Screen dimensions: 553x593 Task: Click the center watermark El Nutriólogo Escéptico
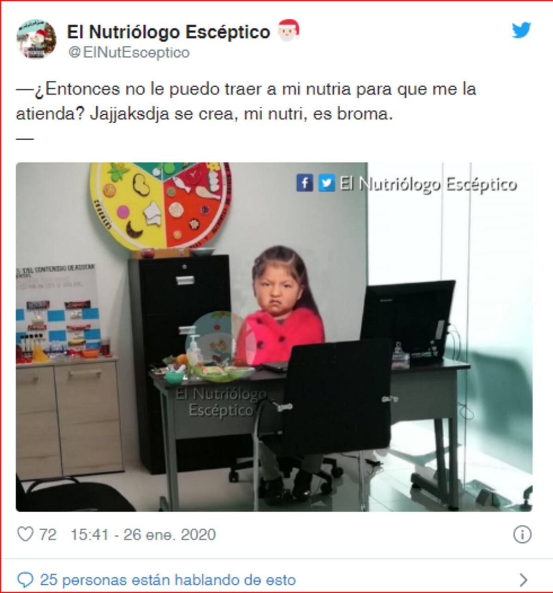[221, 402]
